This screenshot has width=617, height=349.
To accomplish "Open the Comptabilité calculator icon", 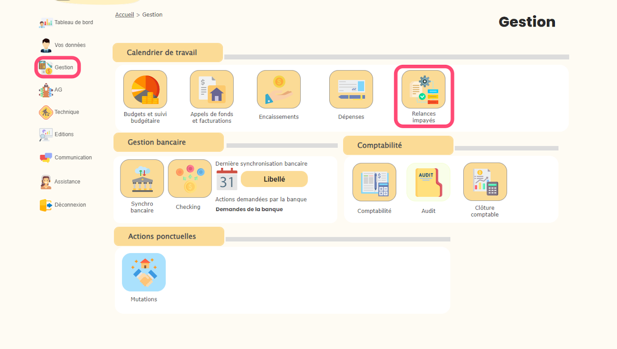I will pos(374,182).
